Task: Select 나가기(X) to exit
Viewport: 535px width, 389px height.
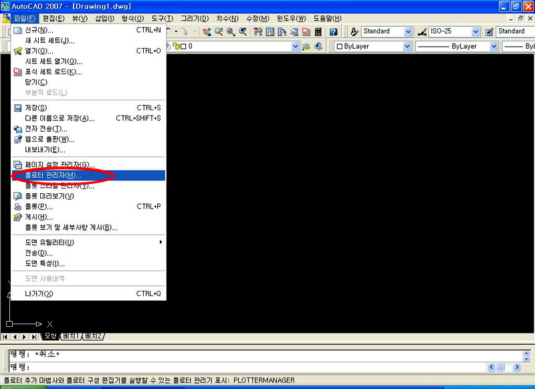Action: coord(89,293)
